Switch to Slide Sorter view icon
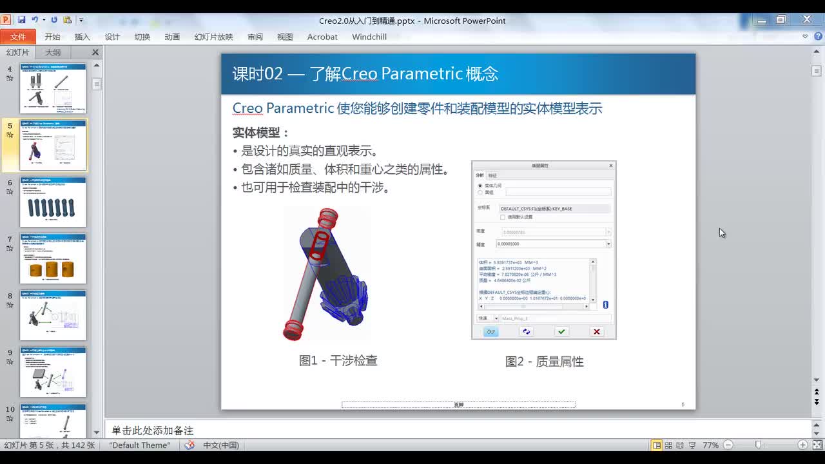This screenshot has height=464, width=825. [669, 445]
